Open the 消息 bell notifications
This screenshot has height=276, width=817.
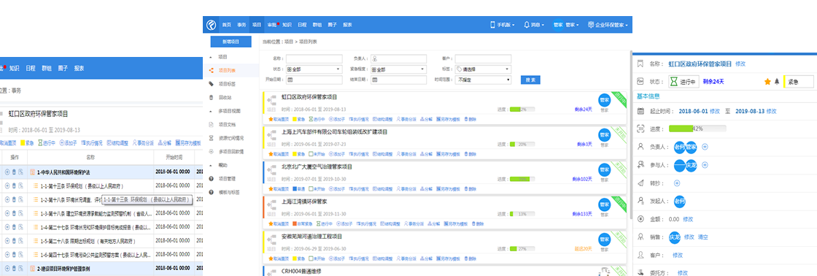click(534, 25)
